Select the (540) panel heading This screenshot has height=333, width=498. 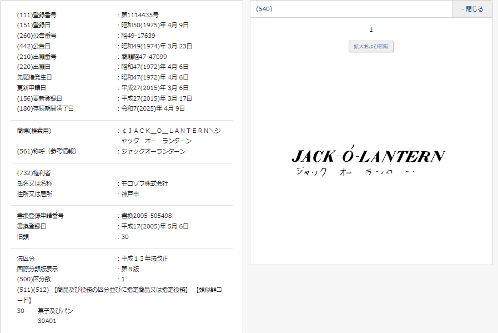264,9
